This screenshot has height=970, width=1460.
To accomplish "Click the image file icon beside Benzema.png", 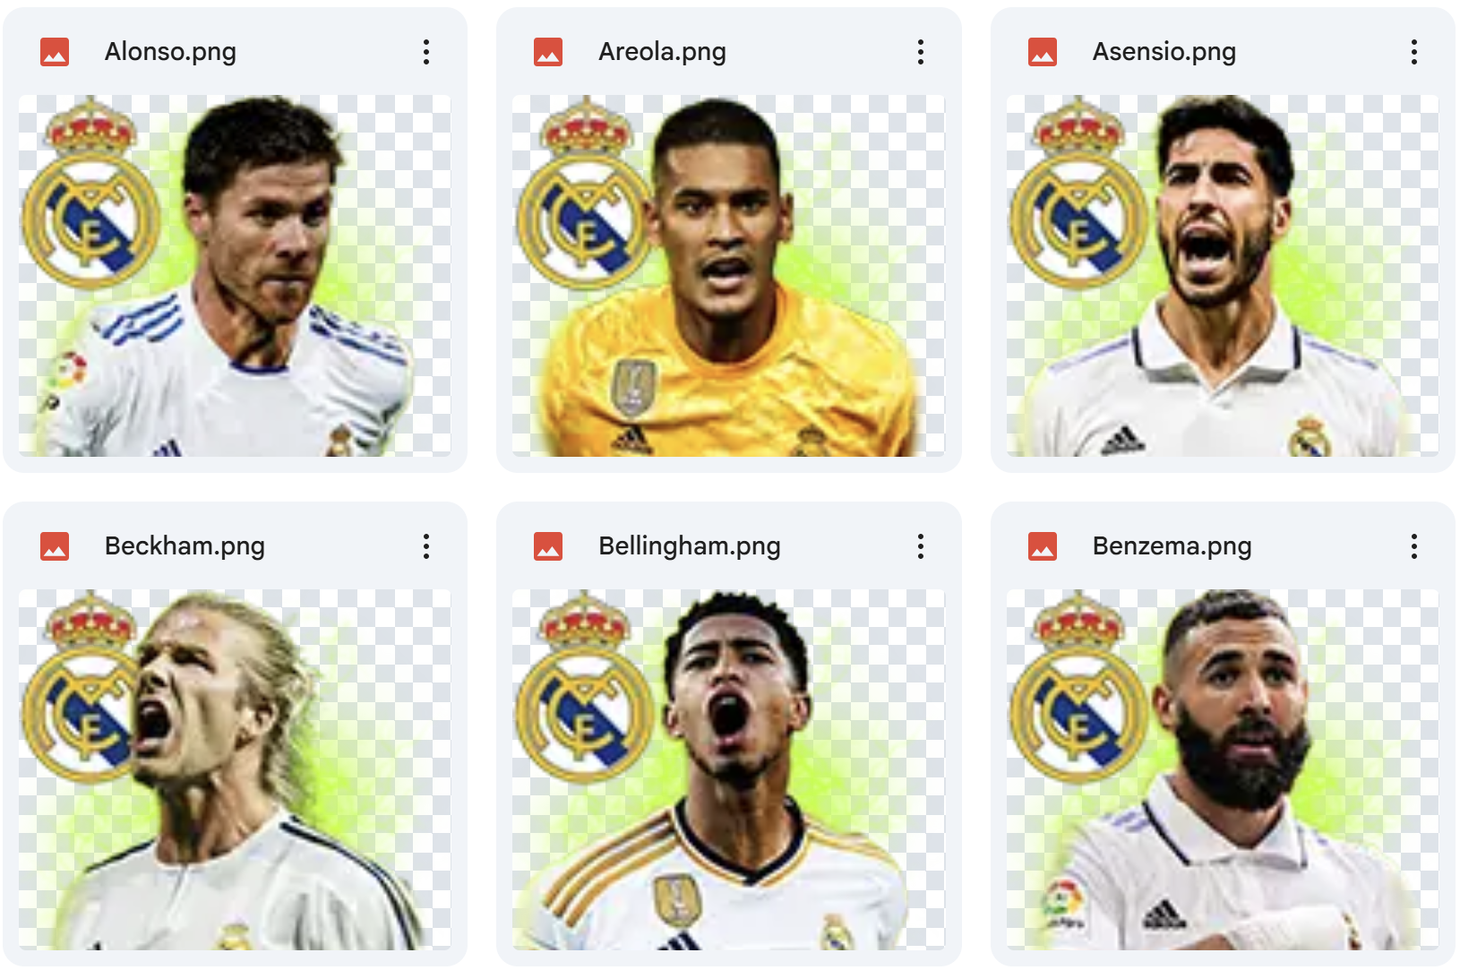I will (x=1043, y=546).
